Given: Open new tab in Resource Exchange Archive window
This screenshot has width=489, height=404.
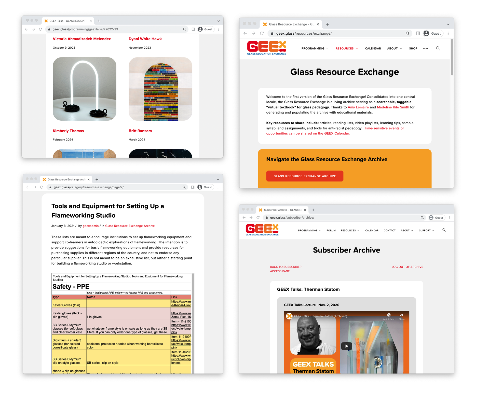Looking at the screenshot, I should (97, 179).
